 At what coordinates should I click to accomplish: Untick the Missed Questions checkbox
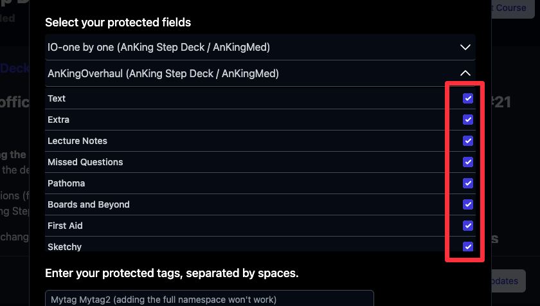click(x=468, y=162)
